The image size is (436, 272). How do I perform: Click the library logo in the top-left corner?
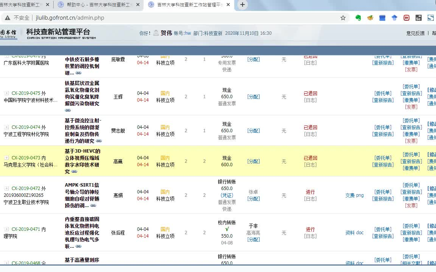pyautogui.click(x=8, y=33)
